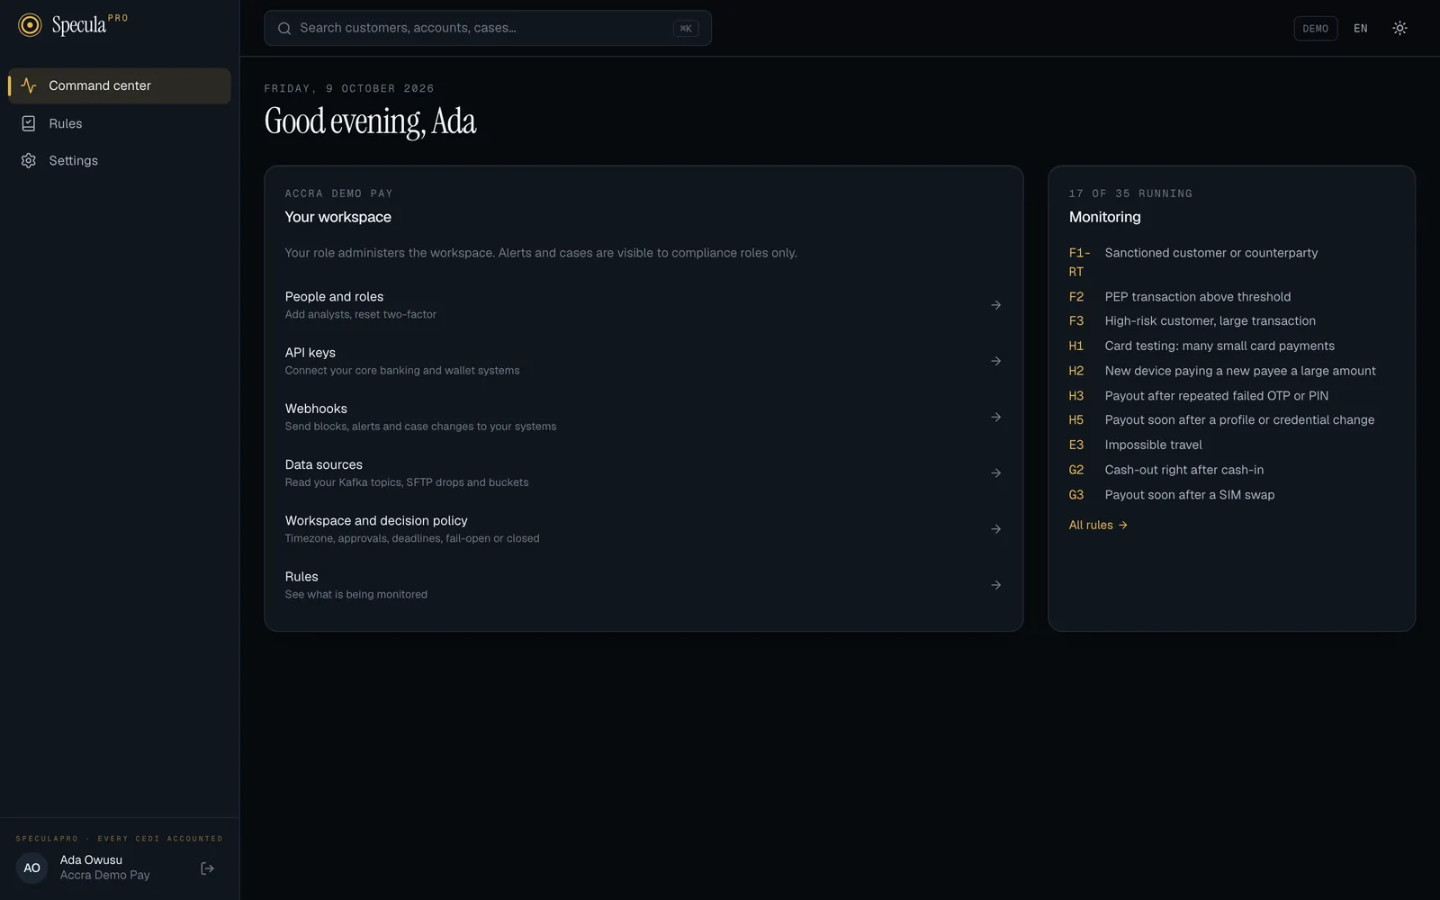Screen dimensions: 1440x900
Task: Click the DEMO badge in the header
Action: (x=1315, y=29)
